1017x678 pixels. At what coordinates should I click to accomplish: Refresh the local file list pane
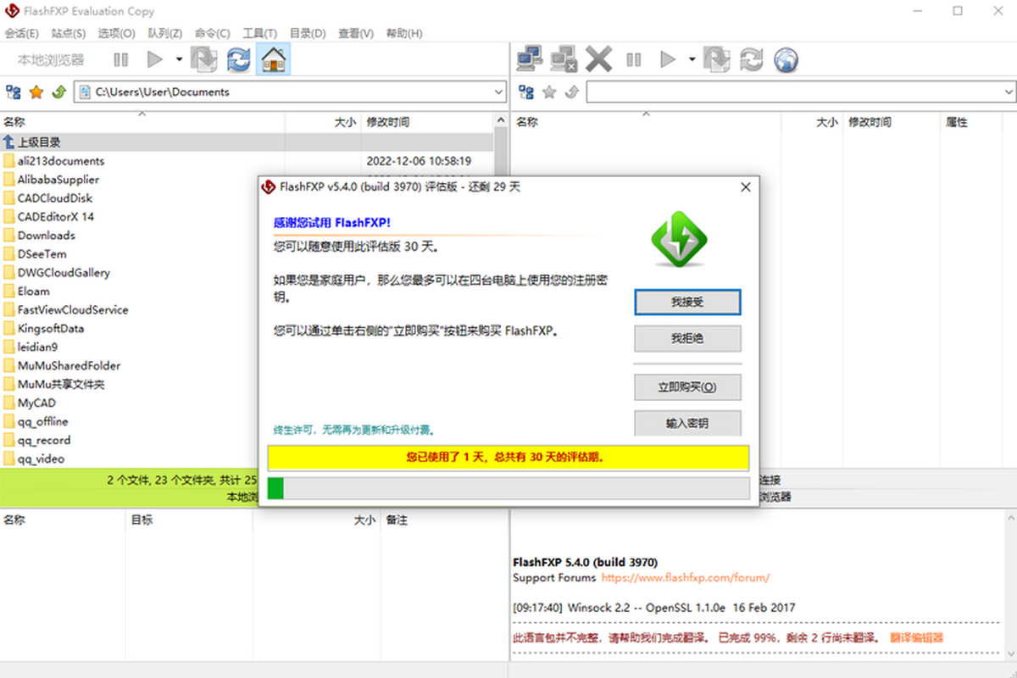(239, 59)
